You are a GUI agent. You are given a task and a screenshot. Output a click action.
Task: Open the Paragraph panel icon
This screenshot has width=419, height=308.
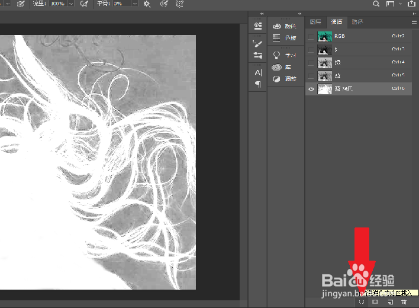coord(258,84)
